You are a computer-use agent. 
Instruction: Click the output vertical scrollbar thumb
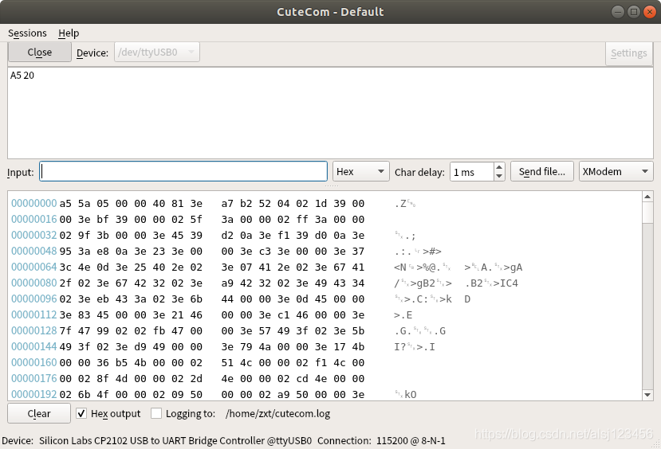coord(647,213)
